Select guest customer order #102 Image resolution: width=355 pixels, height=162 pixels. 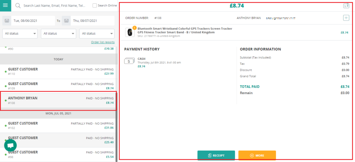click(x=58, y=126)
